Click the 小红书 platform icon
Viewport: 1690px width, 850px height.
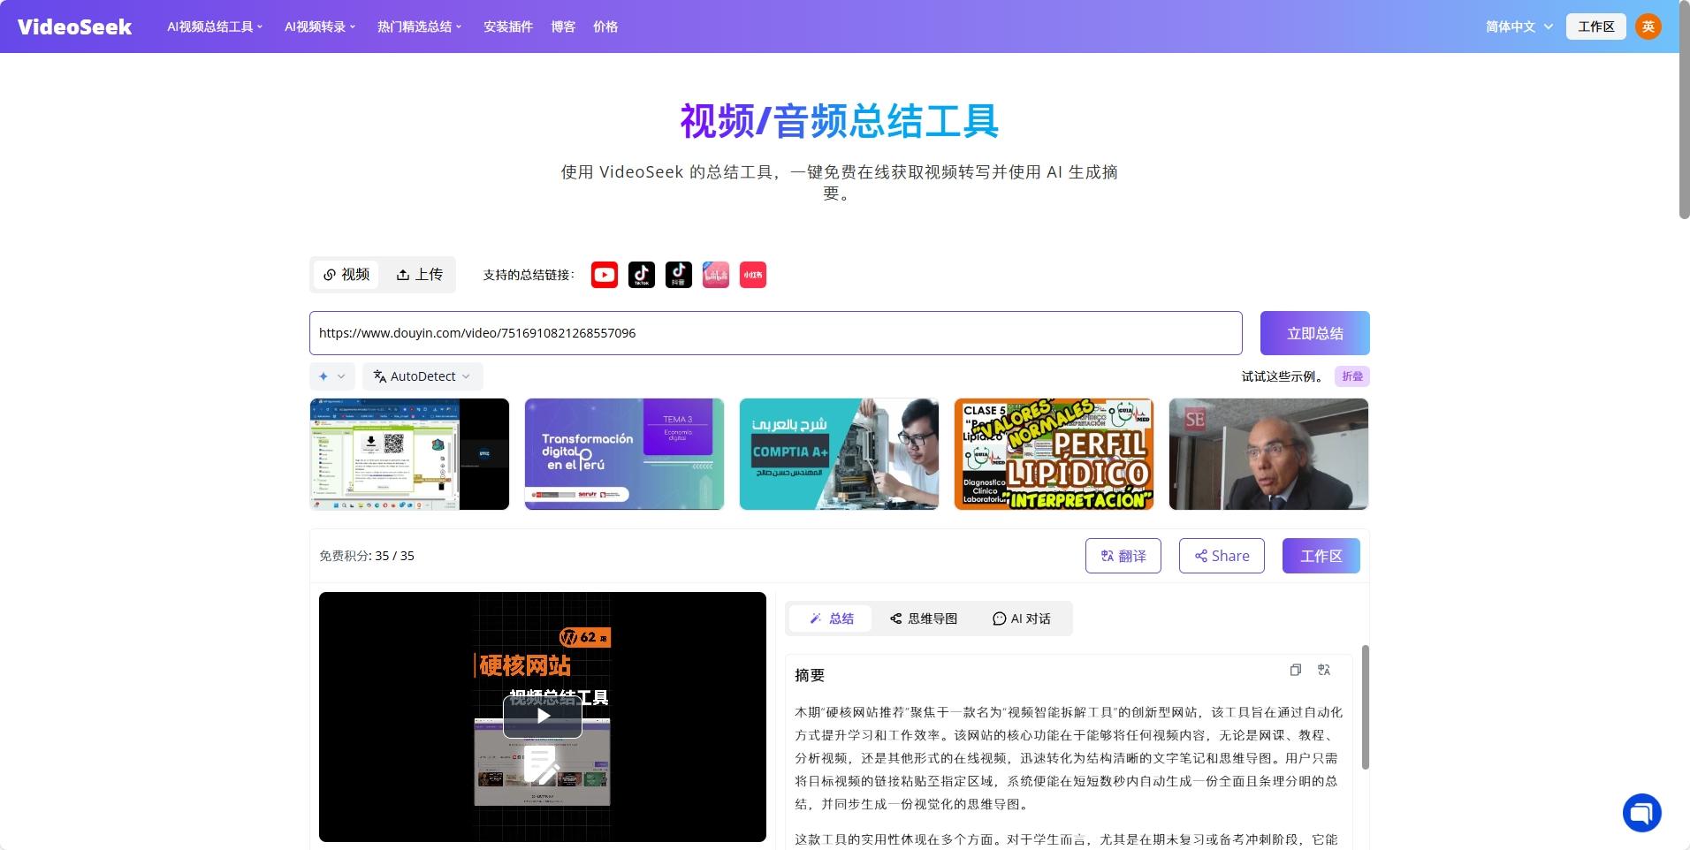[x=752, y=275]
